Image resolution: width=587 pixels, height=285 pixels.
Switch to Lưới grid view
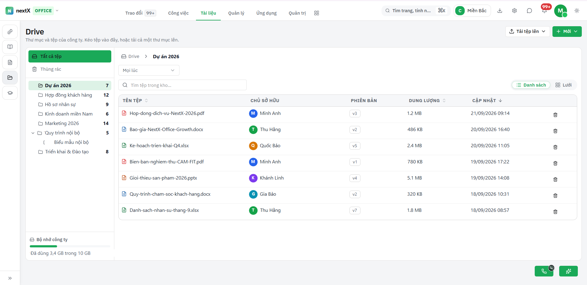point(563,85)
